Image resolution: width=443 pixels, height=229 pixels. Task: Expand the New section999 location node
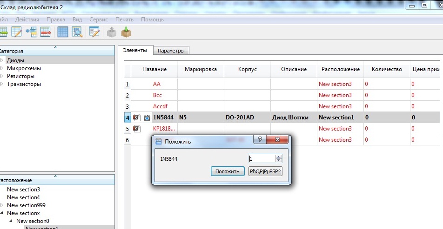point(2,205)
